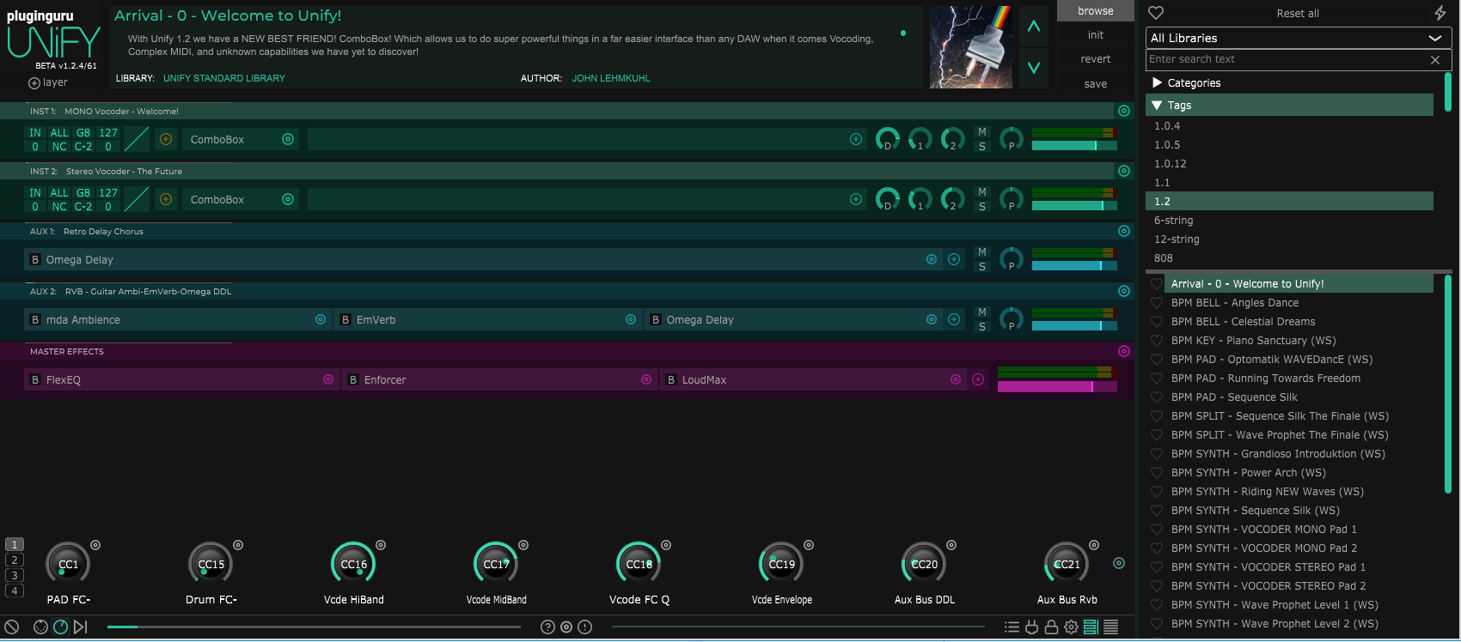The image size is (1461, 642).
Task: Select tag 808 in Tags list
Action: pyautogui.click(x=1289, y=257)
